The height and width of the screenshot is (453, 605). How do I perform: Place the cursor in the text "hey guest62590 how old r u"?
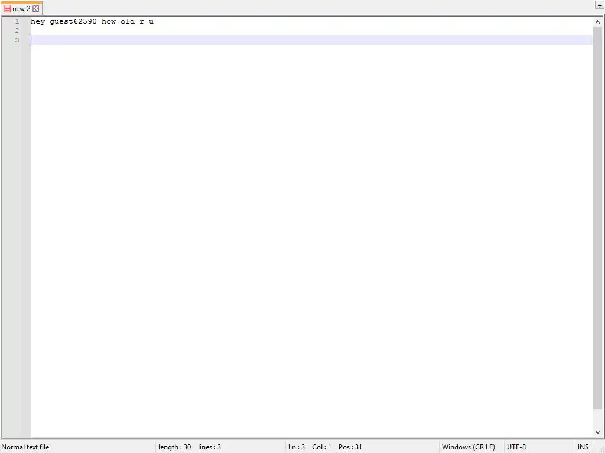tap(92, 22)
